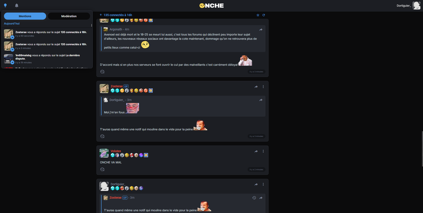Toggle the lightbulb theme icon
Screen dimensions: 423x213
click(5, 5)
